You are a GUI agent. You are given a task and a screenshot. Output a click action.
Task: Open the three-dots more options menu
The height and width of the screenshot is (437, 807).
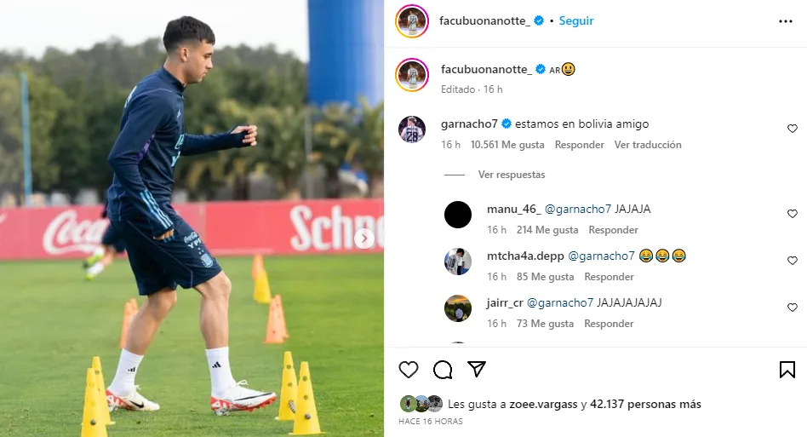(x=786, y=21)
